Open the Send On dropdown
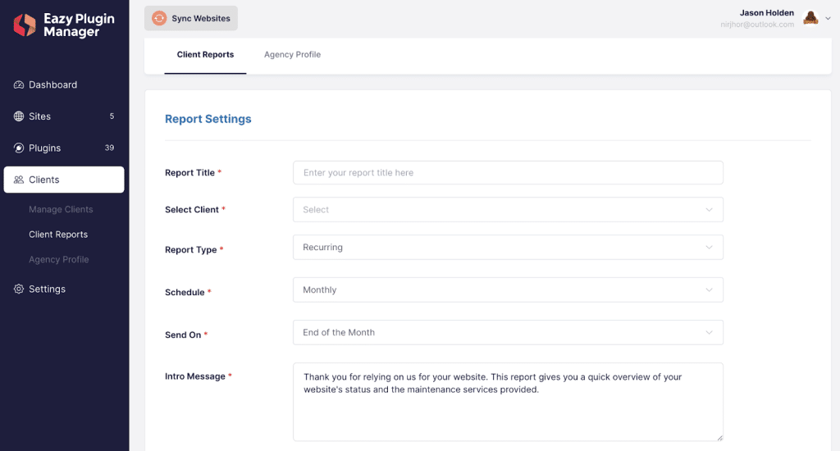Screen dimensions: 840x451 (508, 332)
